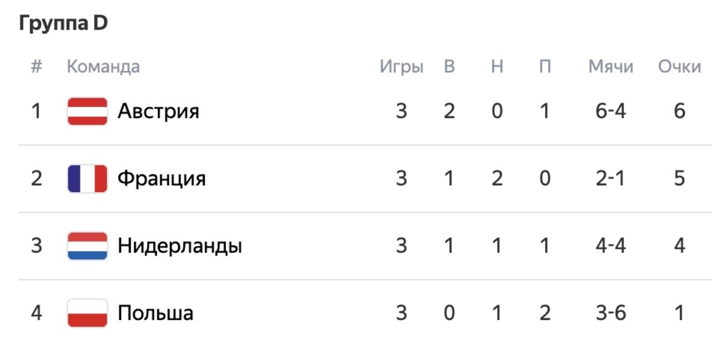Click the Очки column header
Image resolution: width=712 pixels, height=341 pixels.
(x=679, y=66)
